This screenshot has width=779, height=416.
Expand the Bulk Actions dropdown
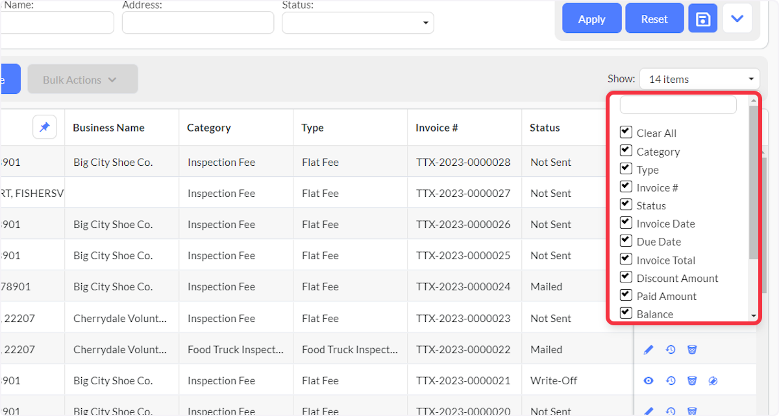point(82,80)
